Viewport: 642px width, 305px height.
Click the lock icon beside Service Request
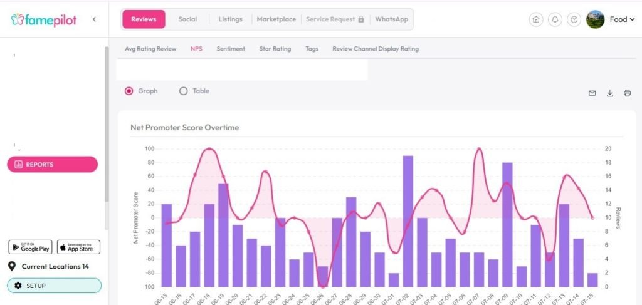click(x=360, y=19)
